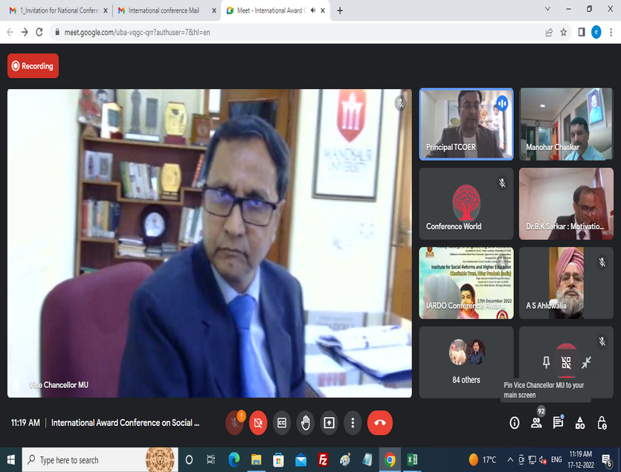Open the network tray icon

pyautogui.click(x=532, y=459)
